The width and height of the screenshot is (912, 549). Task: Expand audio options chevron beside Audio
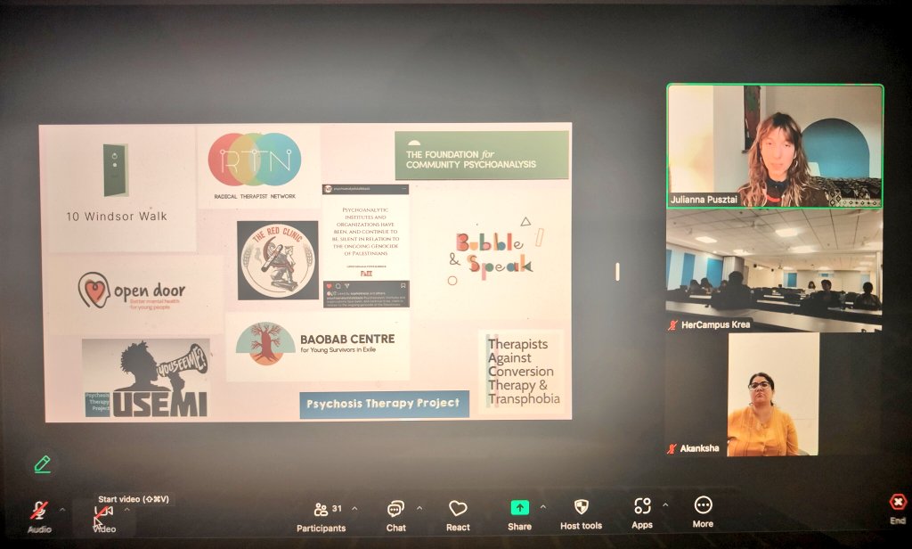62,510
